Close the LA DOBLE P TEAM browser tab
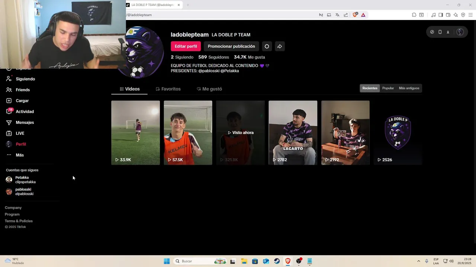 (x=179, y=5)
